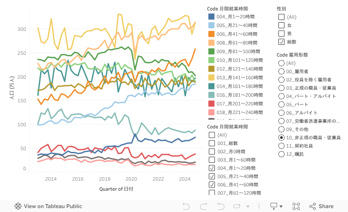
Task: Click the 006_月41〜60時間 orange legend swatch
Action: coord(211,34)
